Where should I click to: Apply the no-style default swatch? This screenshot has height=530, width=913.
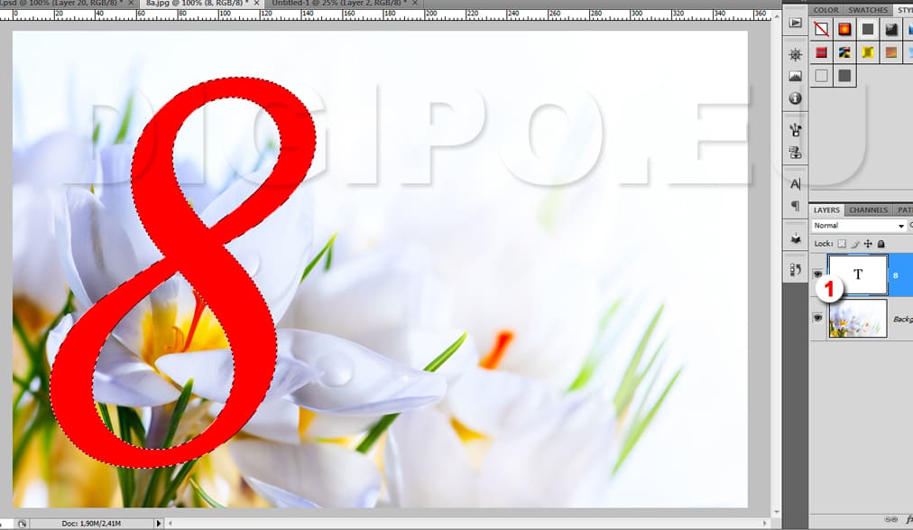822,30
